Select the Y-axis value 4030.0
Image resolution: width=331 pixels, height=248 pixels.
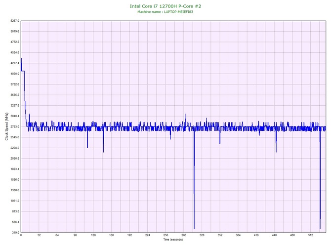click(15, 74)
